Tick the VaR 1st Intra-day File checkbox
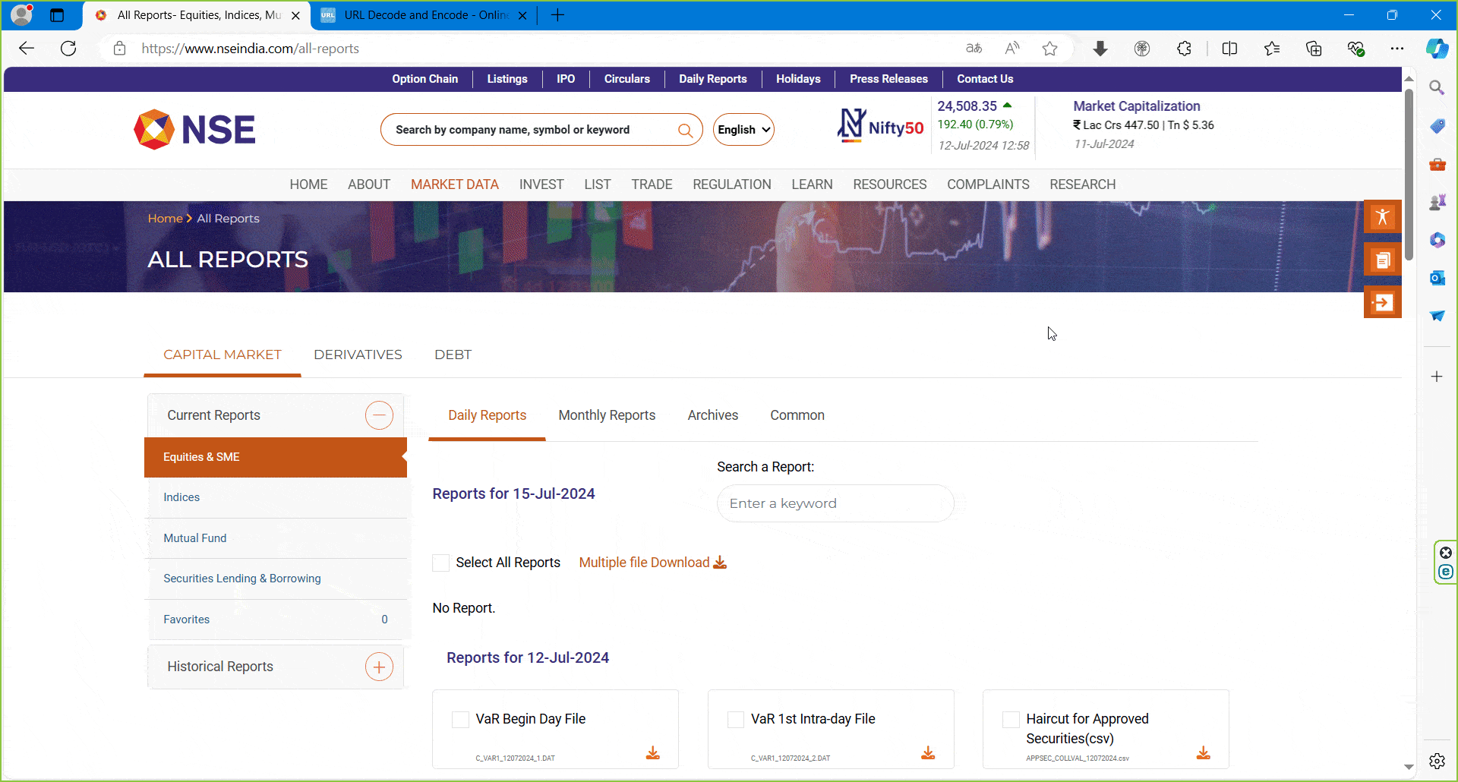Screen dimensions: 1458x782 (x=735, y=719)
